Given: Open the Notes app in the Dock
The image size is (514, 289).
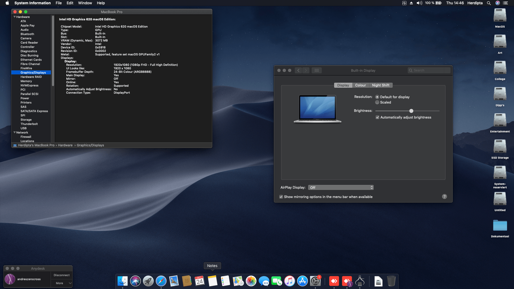Looking at the screenshot, I should [x=213, y=281].
